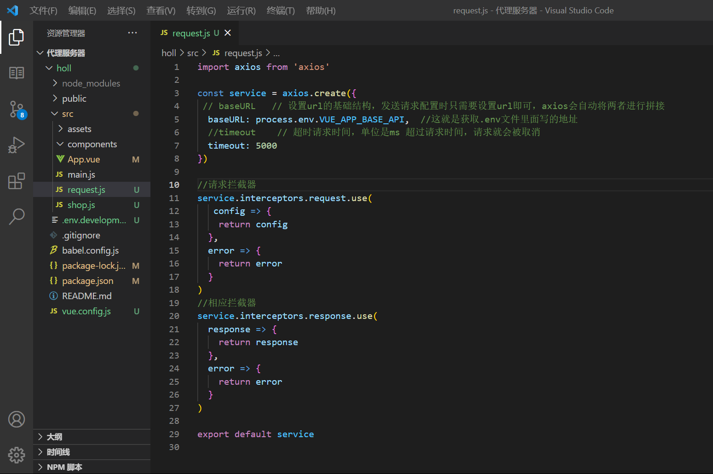Image resolution: width=713 pixels, height=474 pixels.
Task: Click the VS Code logo icon
Action: [12, 10]
